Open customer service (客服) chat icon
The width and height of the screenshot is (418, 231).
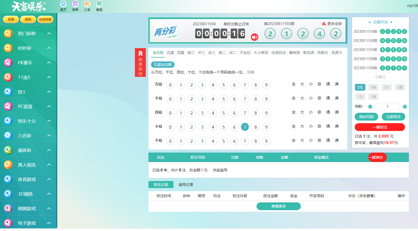click(x=99, y=4)
